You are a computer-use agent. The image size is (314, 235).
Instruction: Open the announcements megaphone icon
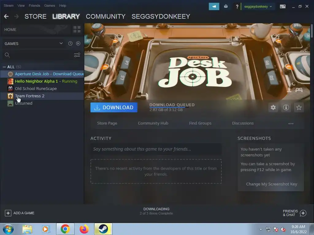214,6
